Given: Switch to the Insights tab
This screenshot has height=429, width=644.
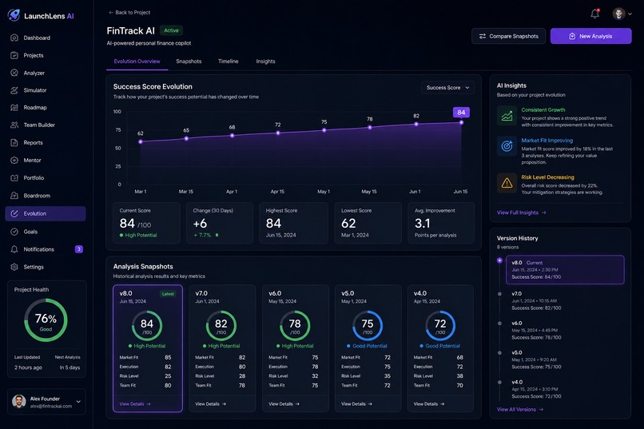Looking at the screenshot, I should coord(266,62).
